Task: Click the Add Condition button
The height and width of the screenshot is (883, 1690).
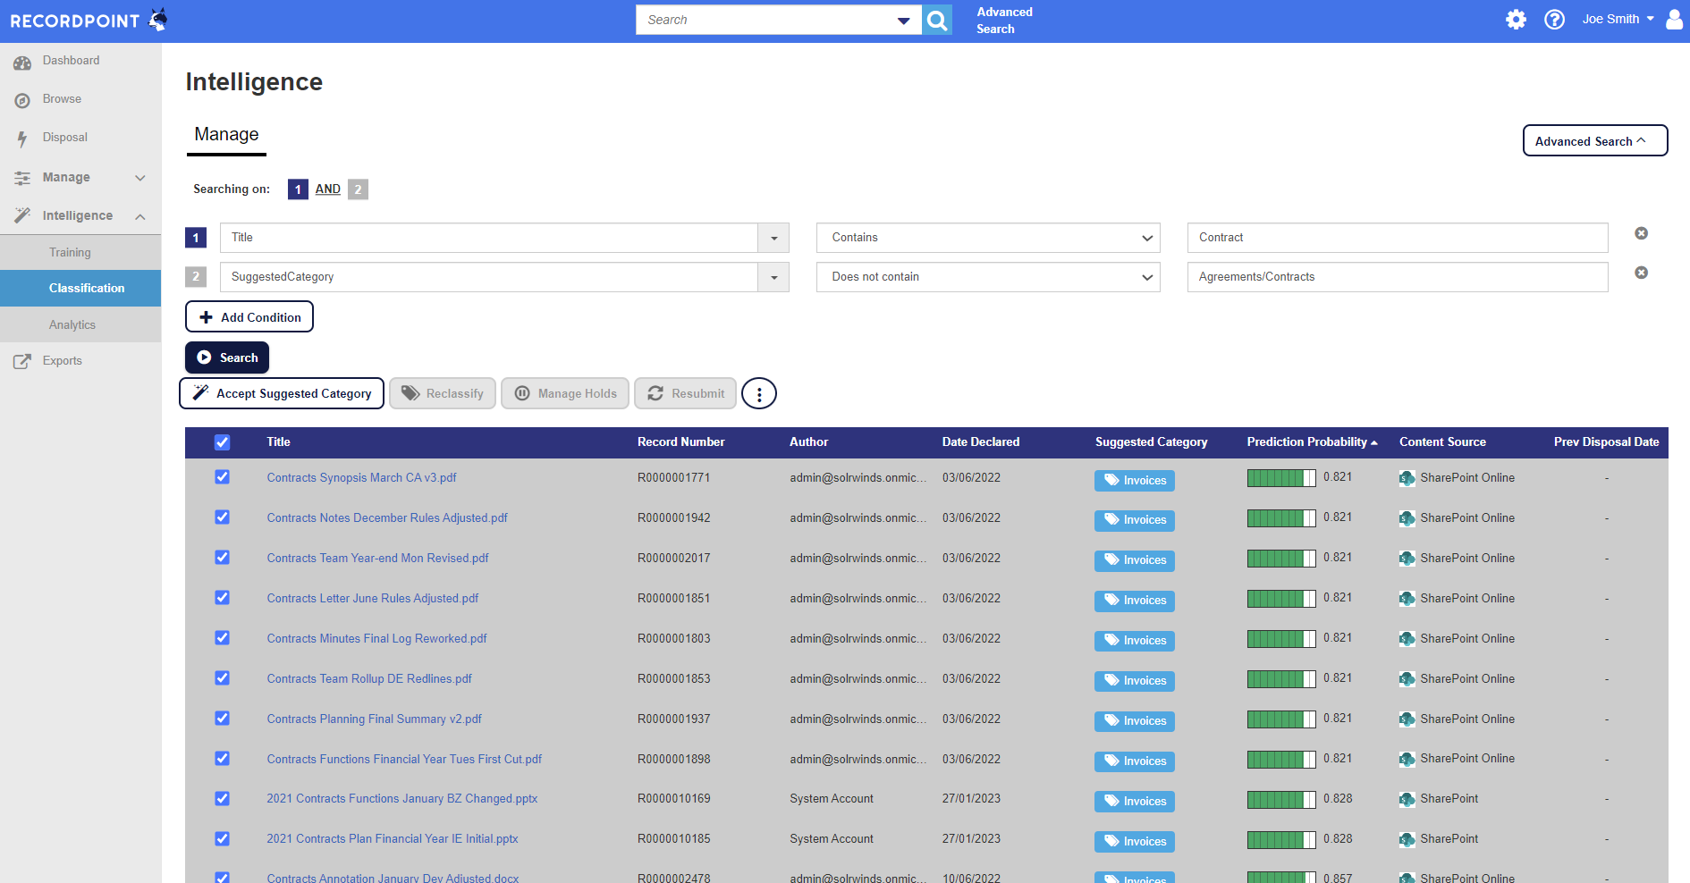Action: point(249,316)
